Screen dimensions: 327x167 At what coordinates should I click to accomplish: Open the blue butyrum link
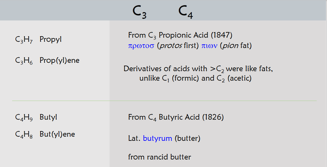[x=157, y=138]
